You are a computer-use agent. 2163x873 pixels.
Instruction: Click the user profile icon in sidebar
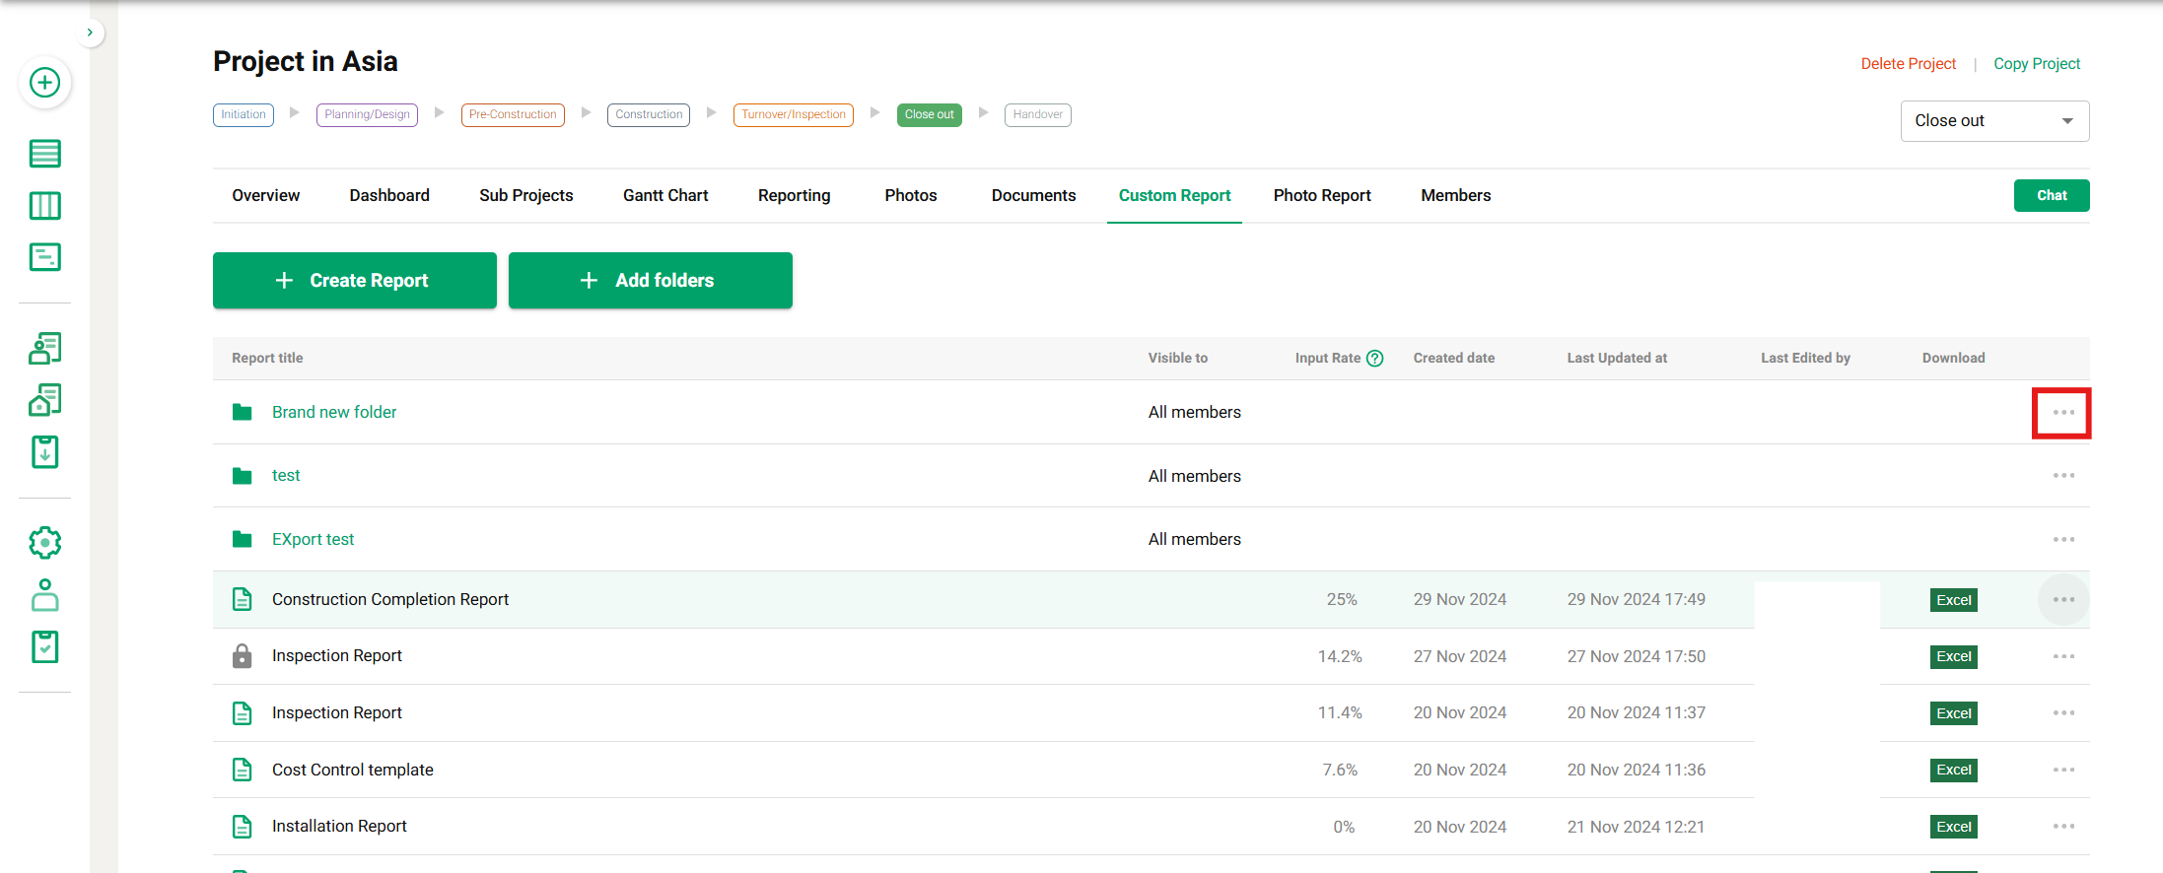point(45,595)
